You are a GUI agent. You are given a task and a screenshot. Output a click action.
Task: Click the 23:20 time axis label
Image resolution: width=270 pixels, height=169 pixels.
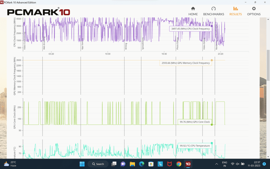220,54
